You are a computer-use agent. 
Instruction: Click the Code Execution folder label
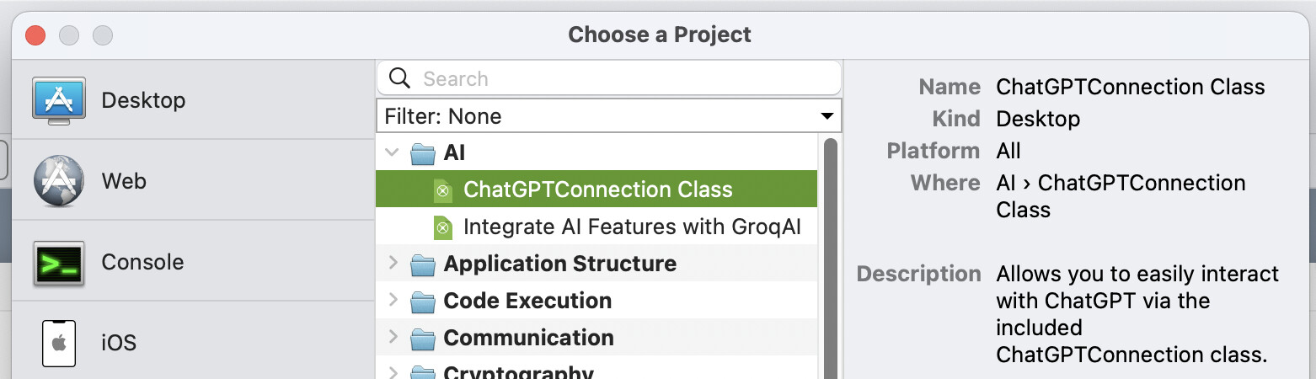coord(527,301)
